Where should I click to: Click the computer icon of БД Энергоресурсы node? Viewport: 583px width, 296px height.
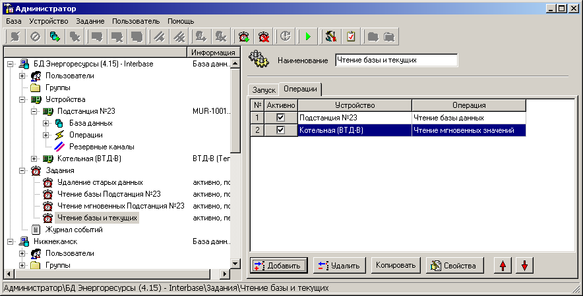[x=24, y=64]
